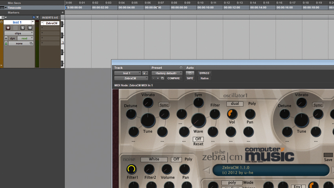Go to previous preset with left arrow
The width and height of the screenshot is (334, 188).
pyautogui.click(x=206, y=170)
